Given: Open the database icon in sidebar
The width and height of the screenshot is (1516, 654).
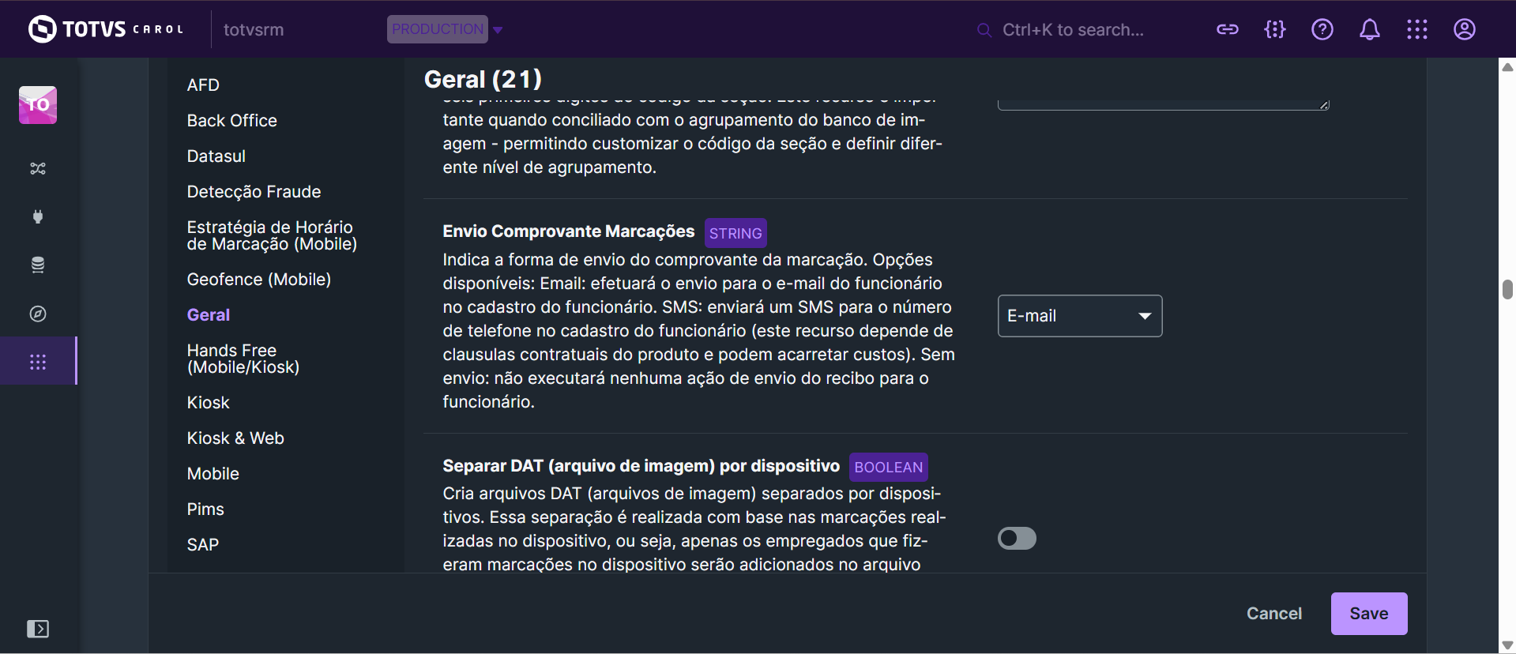Looking at the screenshot, I should coord(38,265).
